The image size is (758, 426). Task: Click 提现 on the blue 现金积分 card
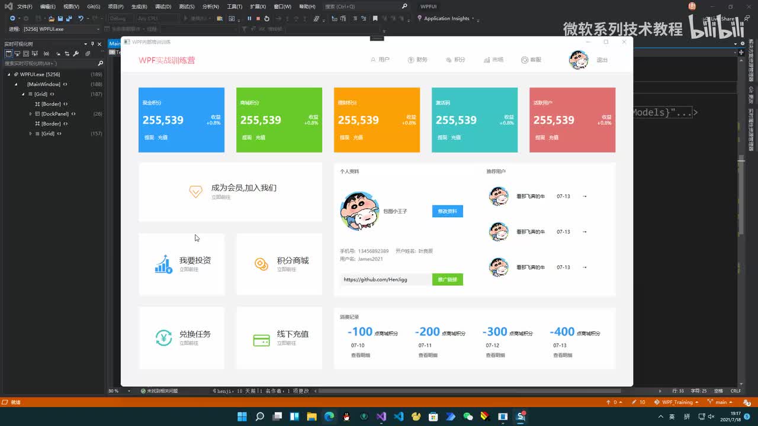point(149,137)
